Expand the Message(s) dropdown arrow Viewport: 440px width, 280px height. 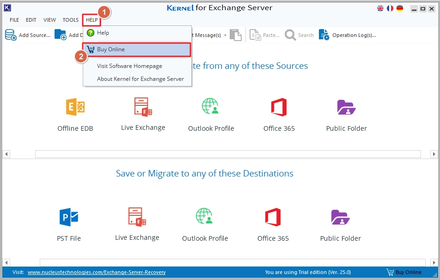pyautogui.click(x=225, y=36)
